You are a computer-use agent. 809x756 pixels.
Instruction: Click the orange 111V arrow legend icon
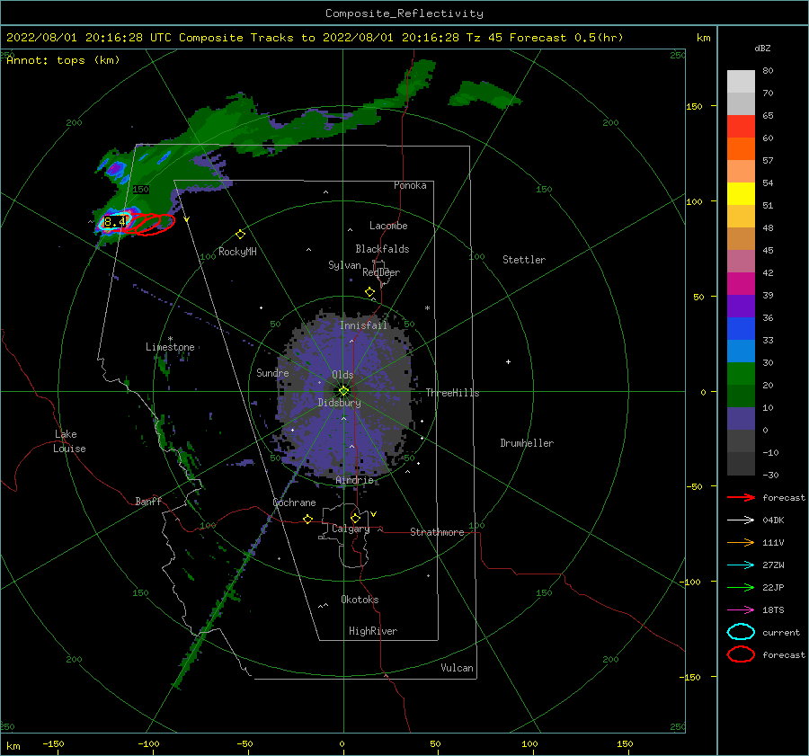point(741,542)
